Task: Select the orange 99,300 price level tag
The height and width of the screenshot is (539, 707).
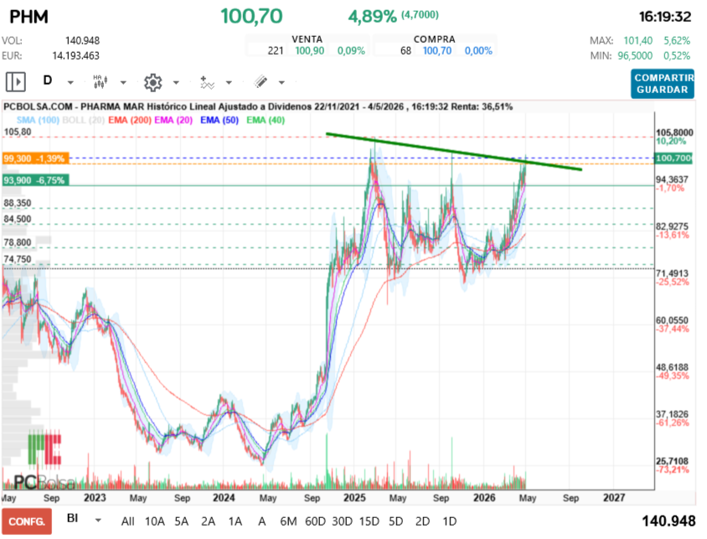Action: click(36, 158)
